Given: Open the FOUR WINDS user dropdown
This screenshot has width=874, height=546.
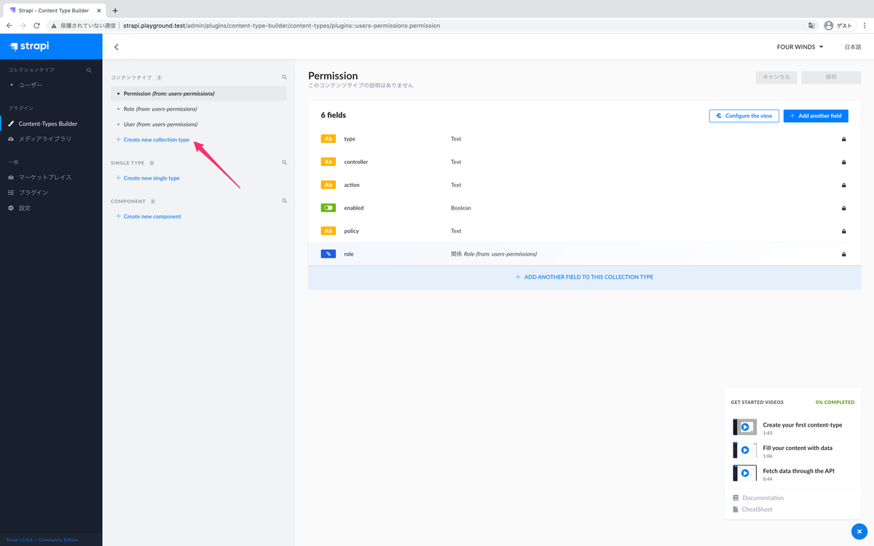Looking at the screenshot, I should [x=800, y=47].
